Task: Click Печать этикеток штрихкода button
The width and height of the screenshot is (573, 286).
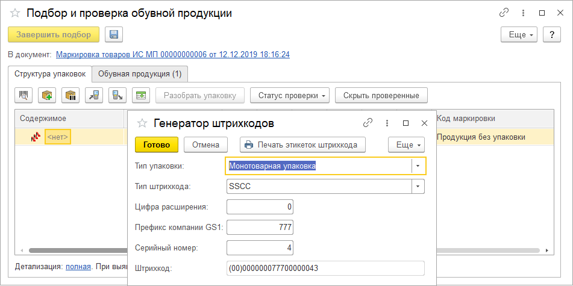Action: click(304, 145)
